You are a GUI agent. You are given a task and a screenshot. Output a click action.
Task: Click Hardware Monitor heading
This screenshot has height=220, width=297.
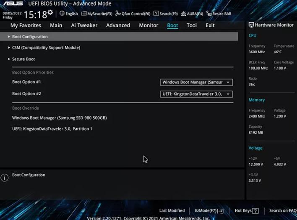click(271, 25)
